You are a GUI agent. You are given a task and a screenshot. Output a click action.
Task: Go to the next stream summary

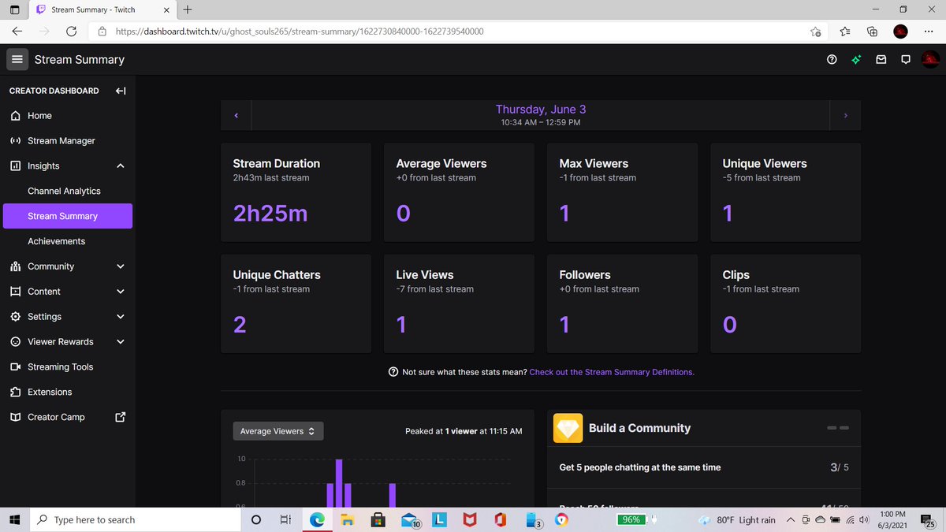pyautogui.click(x=846, y=116)
